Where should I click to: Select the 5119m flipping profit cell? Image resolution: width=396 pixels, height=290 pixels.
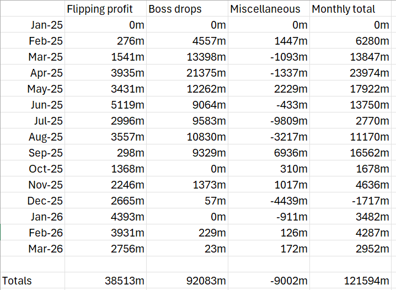(x=105, y=105)
